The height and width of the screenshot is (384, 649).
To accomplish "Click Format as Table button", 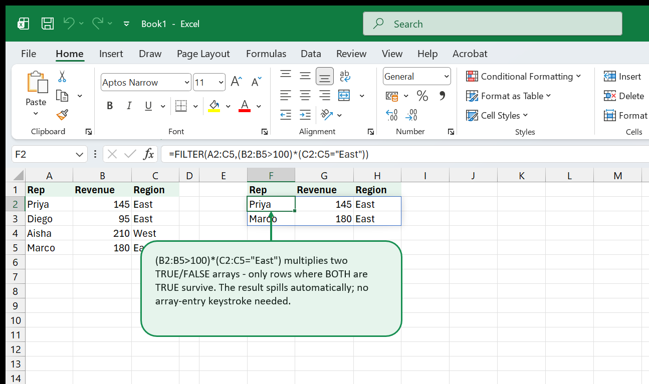I will click(x=509, y=96).
